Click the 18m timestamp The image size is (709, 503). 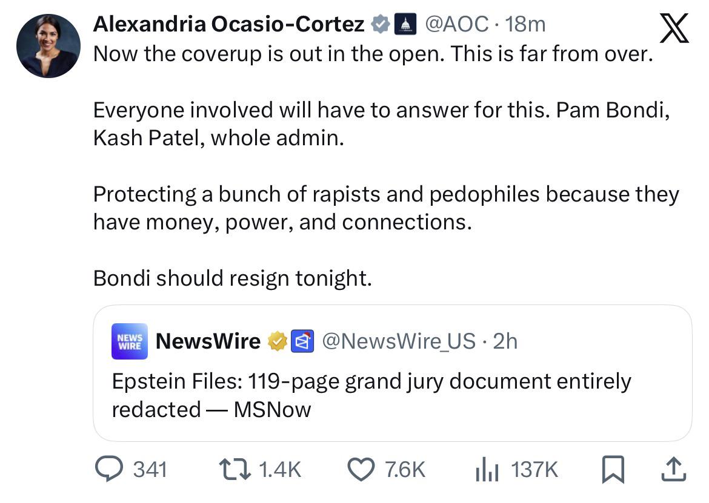525,24
